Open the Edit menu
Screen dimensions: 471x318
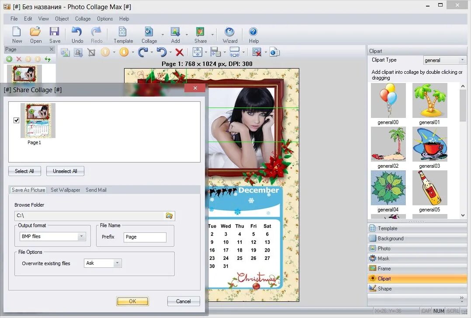[x=28, y=19]
